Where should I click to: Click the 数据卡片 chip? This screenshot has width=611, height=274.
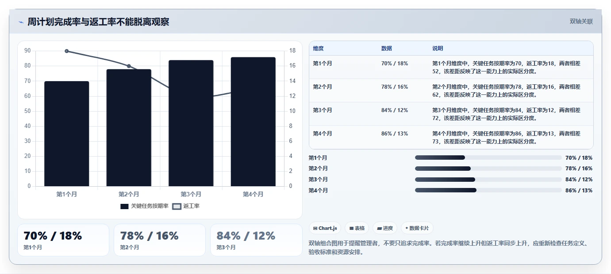tap(417, 228)
